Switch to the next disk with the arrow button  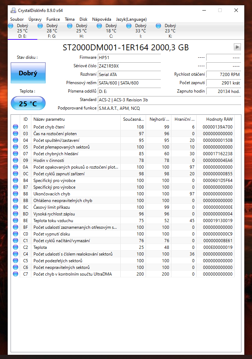(x=237, y=47)
